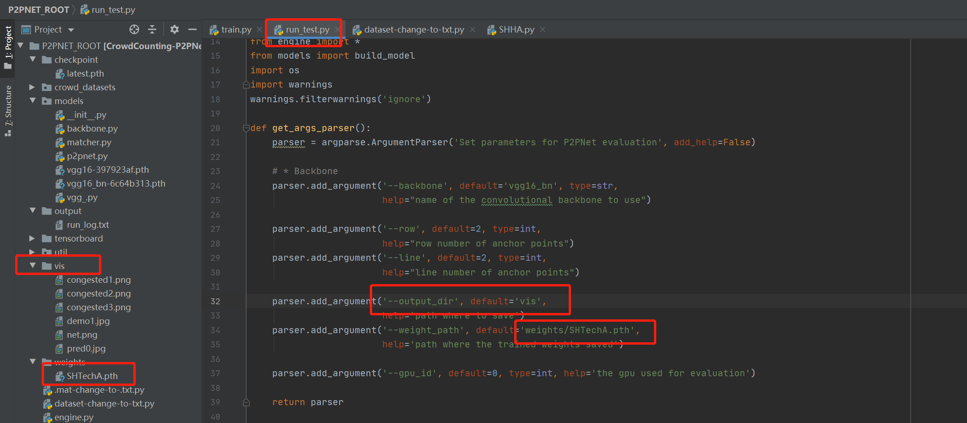Image resolution: width=967 pixels, height=423 pixels.
Task: Click the fold end marker at line 39
Action: tap(246, 402)
